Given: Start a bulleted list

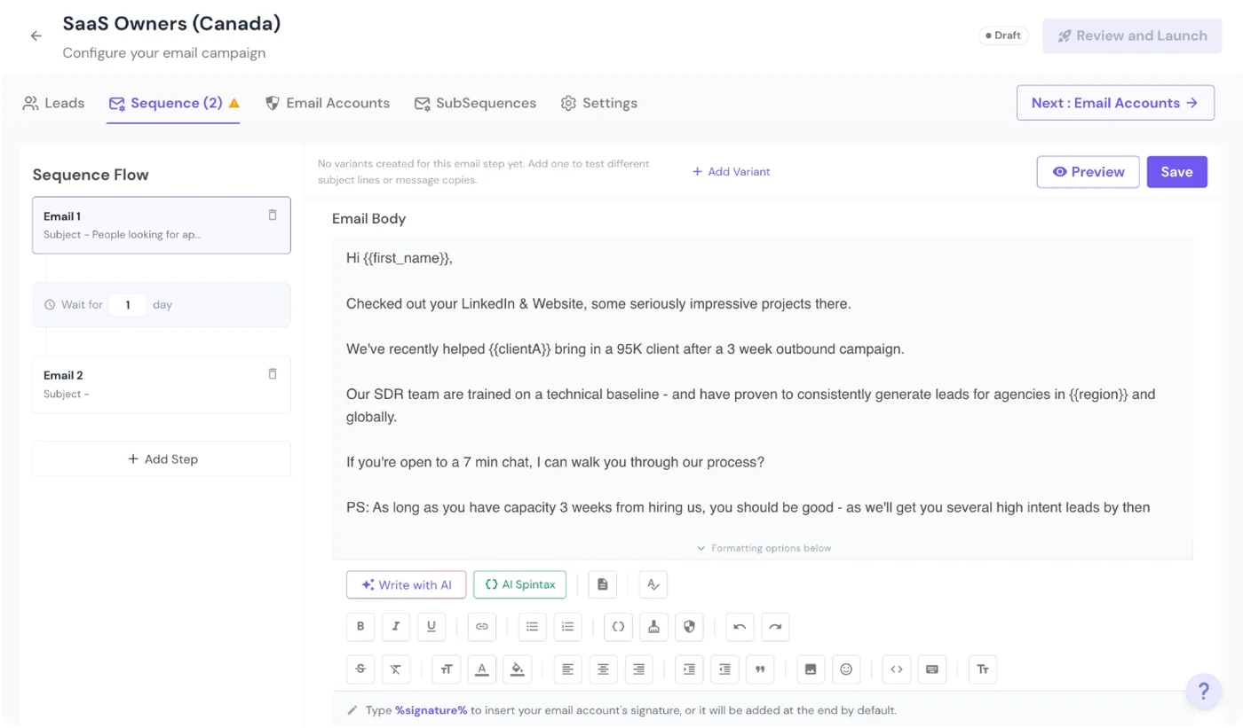Looking at the screenshot, I should (x=532, y=626).
